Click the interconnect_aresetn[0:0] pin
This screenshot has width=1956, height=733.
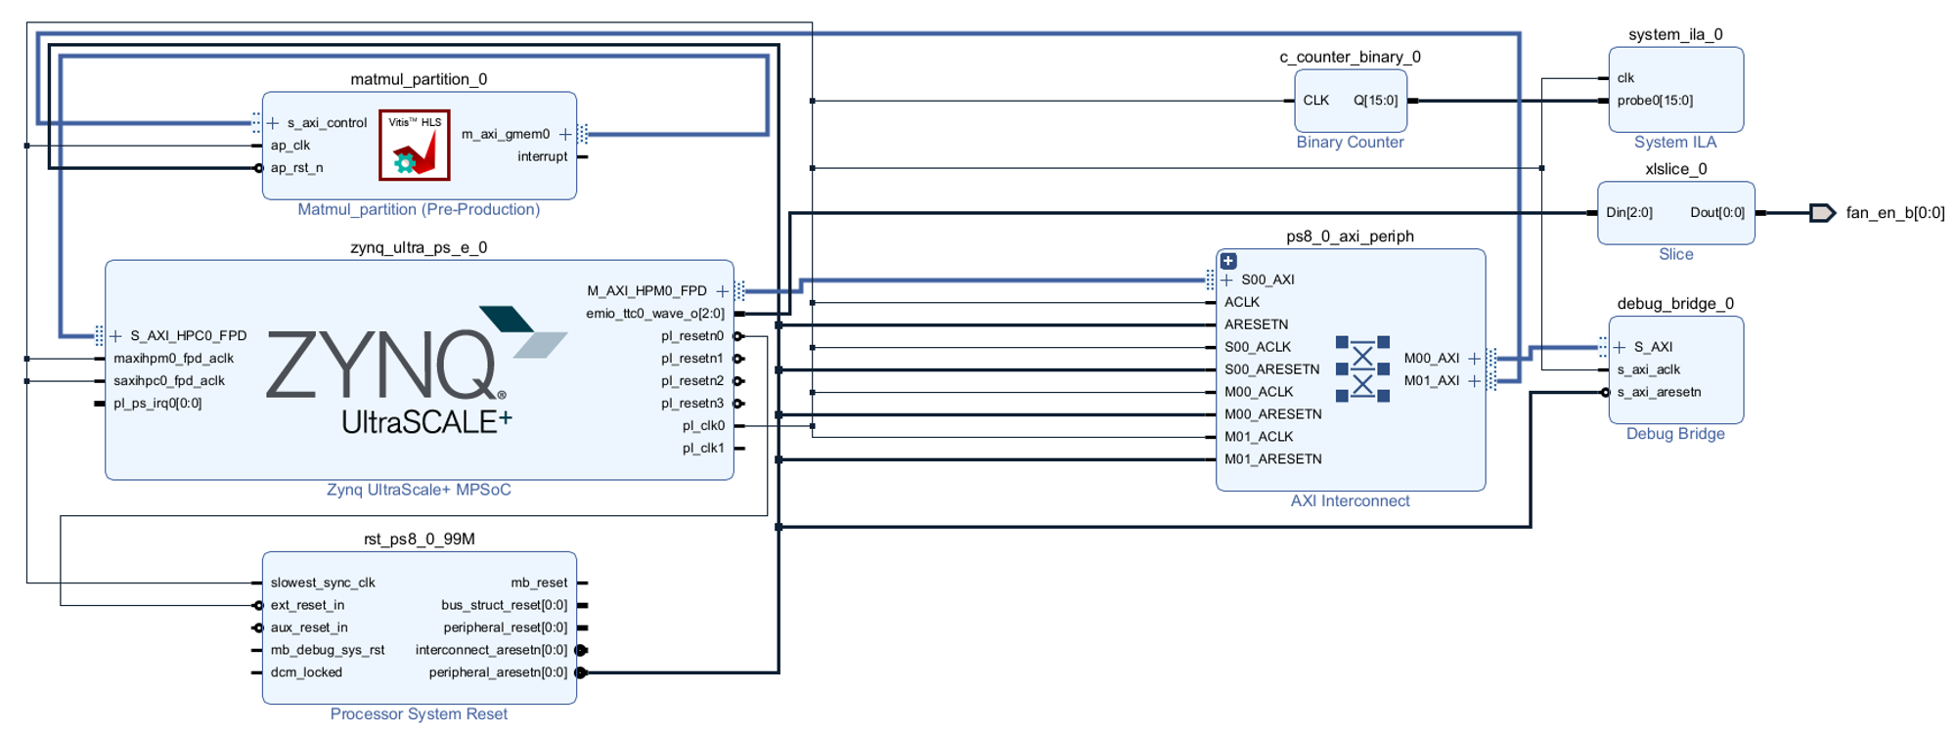[491, 650]
